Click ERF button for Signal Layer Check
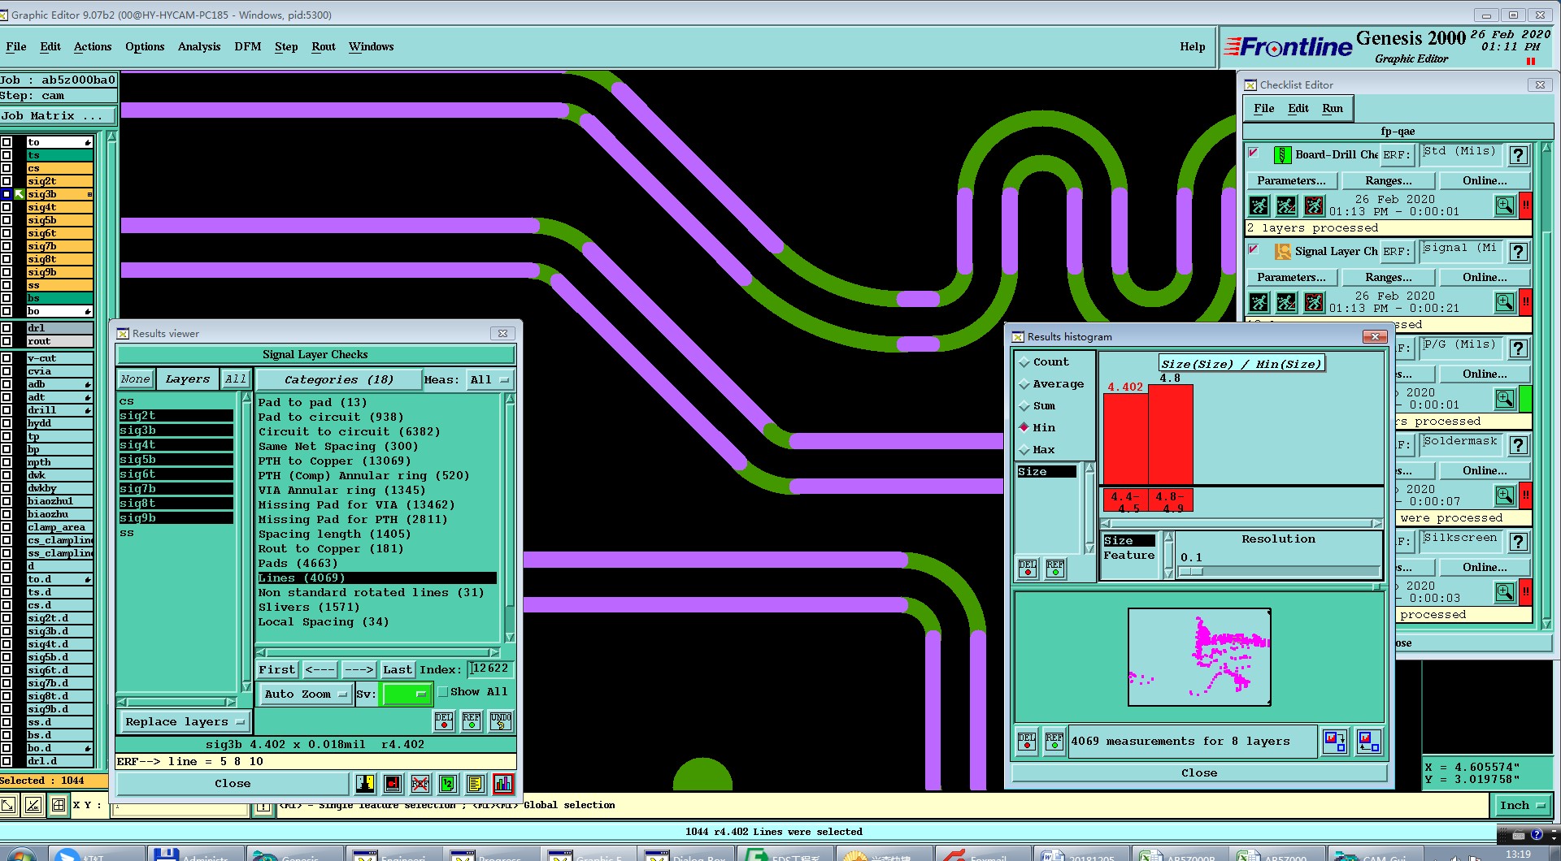Viewport: 1561px width, 861px height. tap(1396, 251)
